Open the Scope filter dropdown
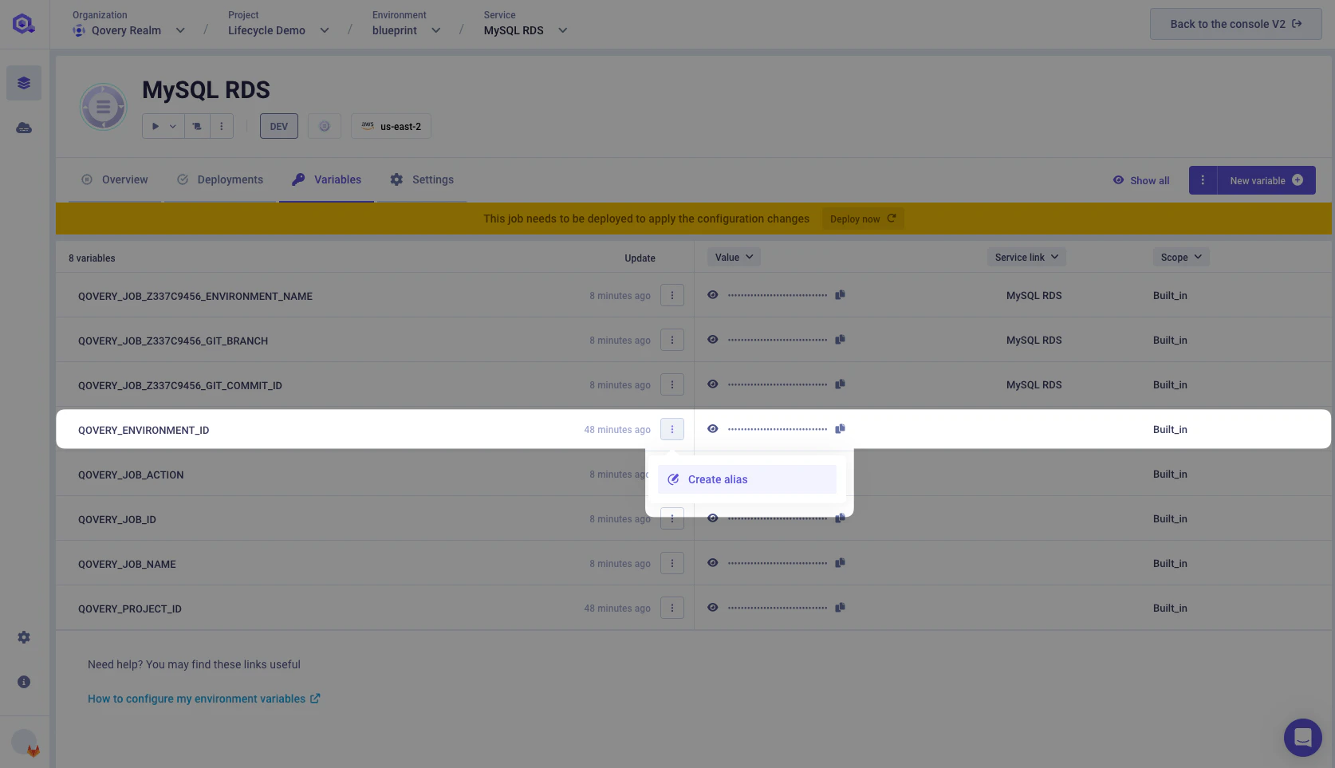The image size is (1335, 768). [1180, 257]
